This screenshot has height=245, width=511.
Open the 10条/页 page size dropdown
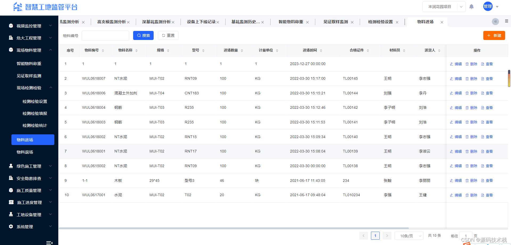click(x=409, y=236)
